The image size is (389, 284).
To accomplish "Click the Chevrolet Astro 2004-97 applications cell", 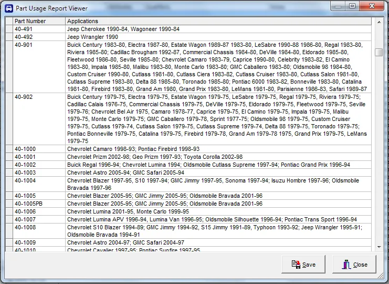I will pyautogui.click(x=218, y=242).
